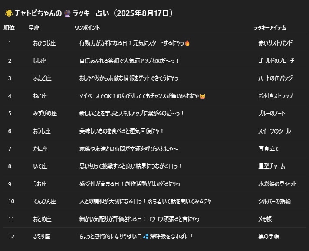Click the 順位 column header

(x=9, y=28)
